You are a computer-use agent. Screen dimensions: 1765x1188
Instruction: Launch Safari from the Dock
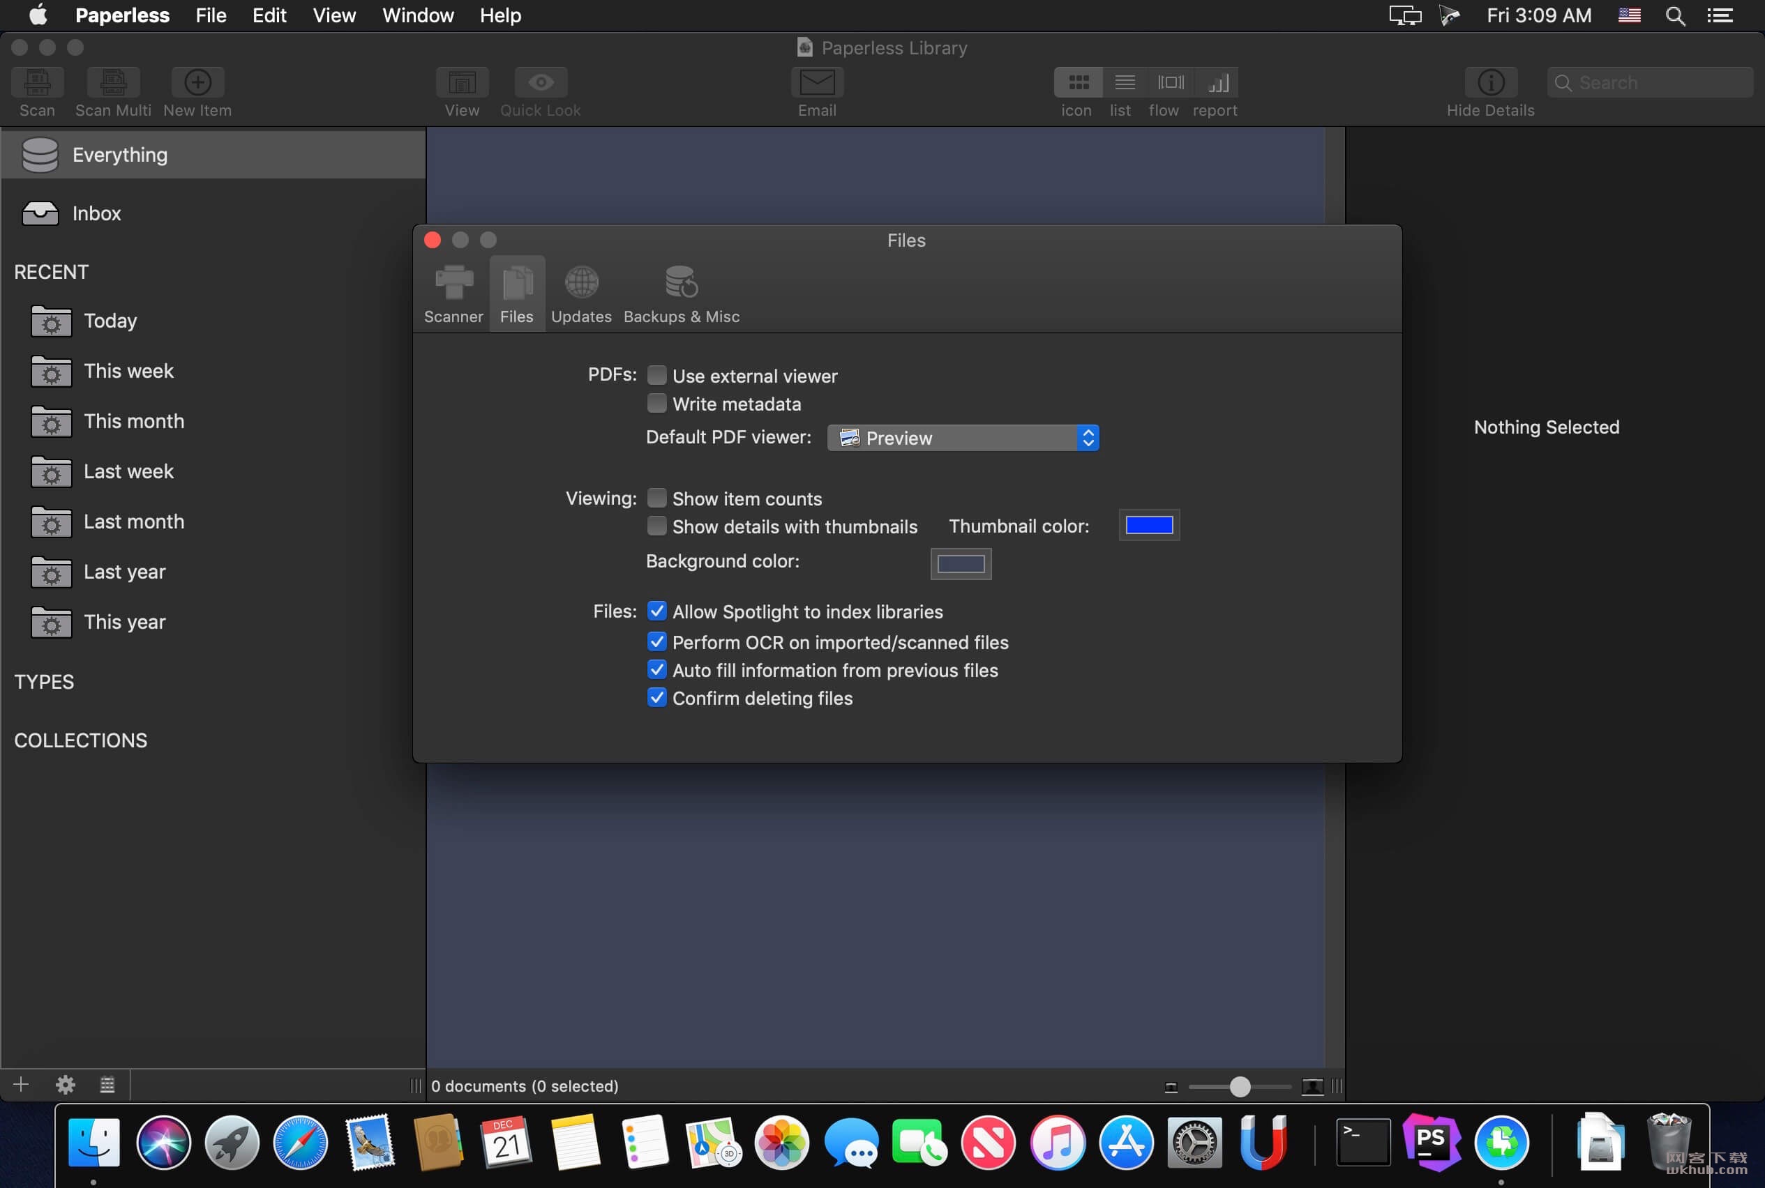point(300,1142)
